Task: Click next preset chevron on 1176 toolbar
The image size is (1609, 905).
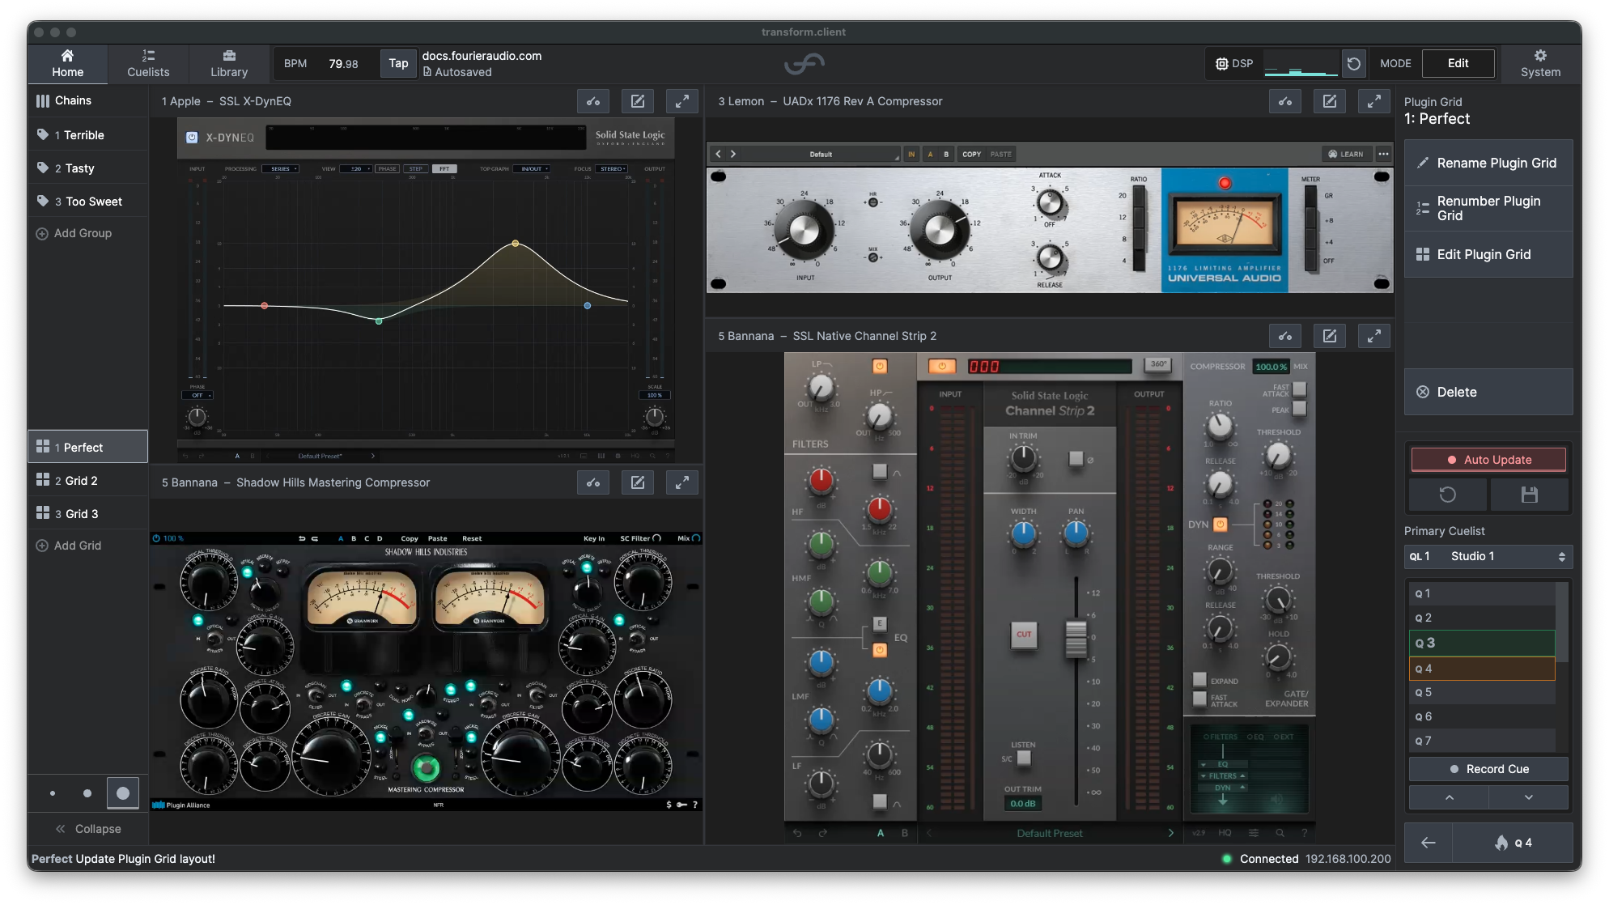Action: [x=733, y=154]
